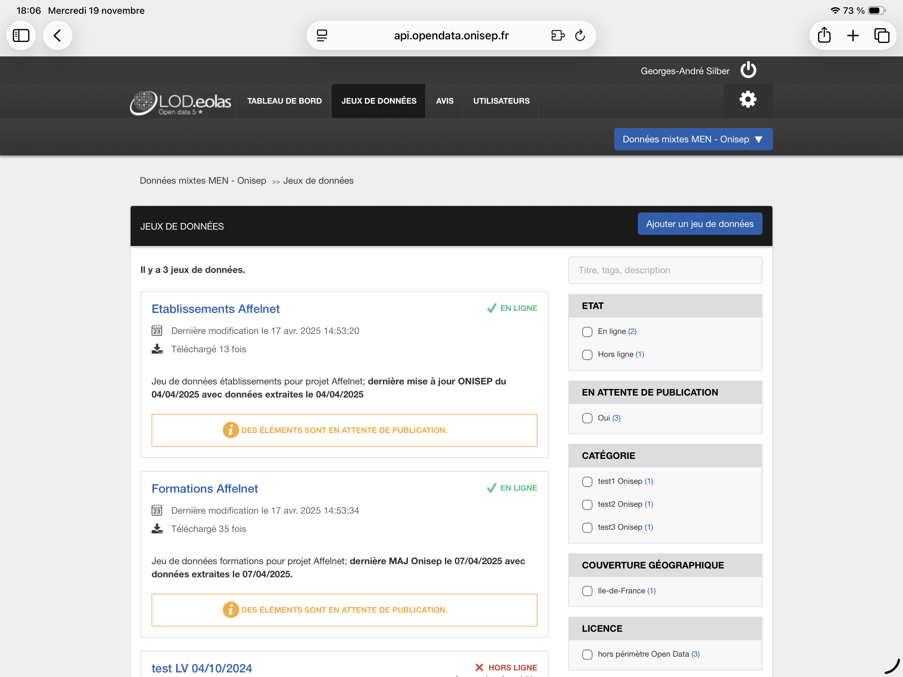Click the power logout icon
Screen dimensions: 903x677
(748, 70)
